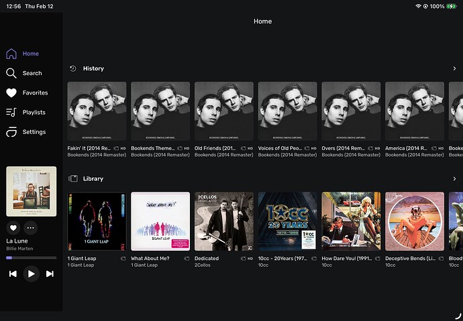Click the Old Friends track title text
The height and width of the screenshot is (321, 463).
(215, 148)
